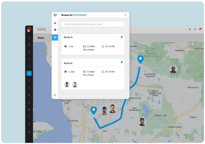Toggle Route B blue indicator dot
This screenshot has width=205, height=144.
122,62
